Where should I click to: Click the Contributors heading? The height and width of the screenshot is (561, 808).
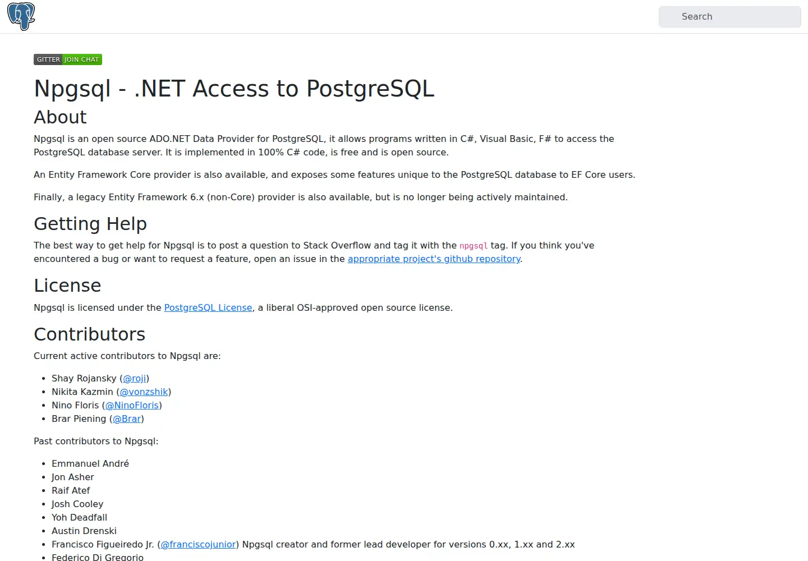89,334
